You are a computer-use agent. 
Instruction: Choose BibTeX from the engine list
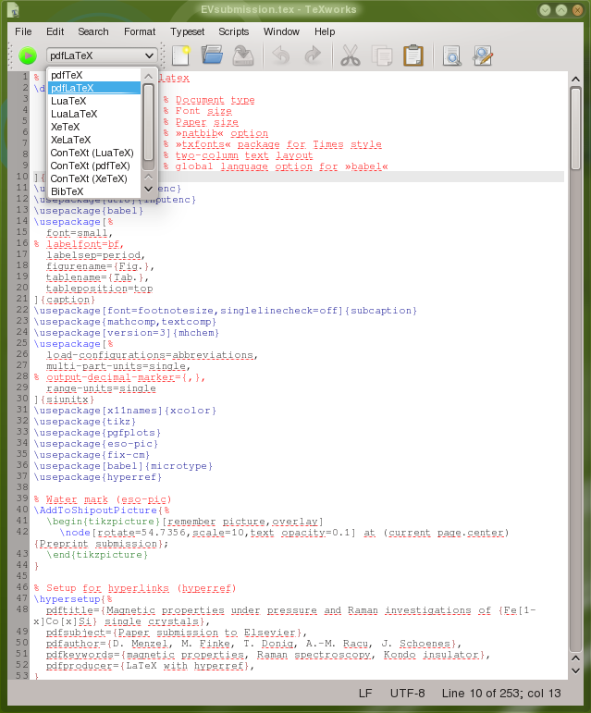[94, 191]
